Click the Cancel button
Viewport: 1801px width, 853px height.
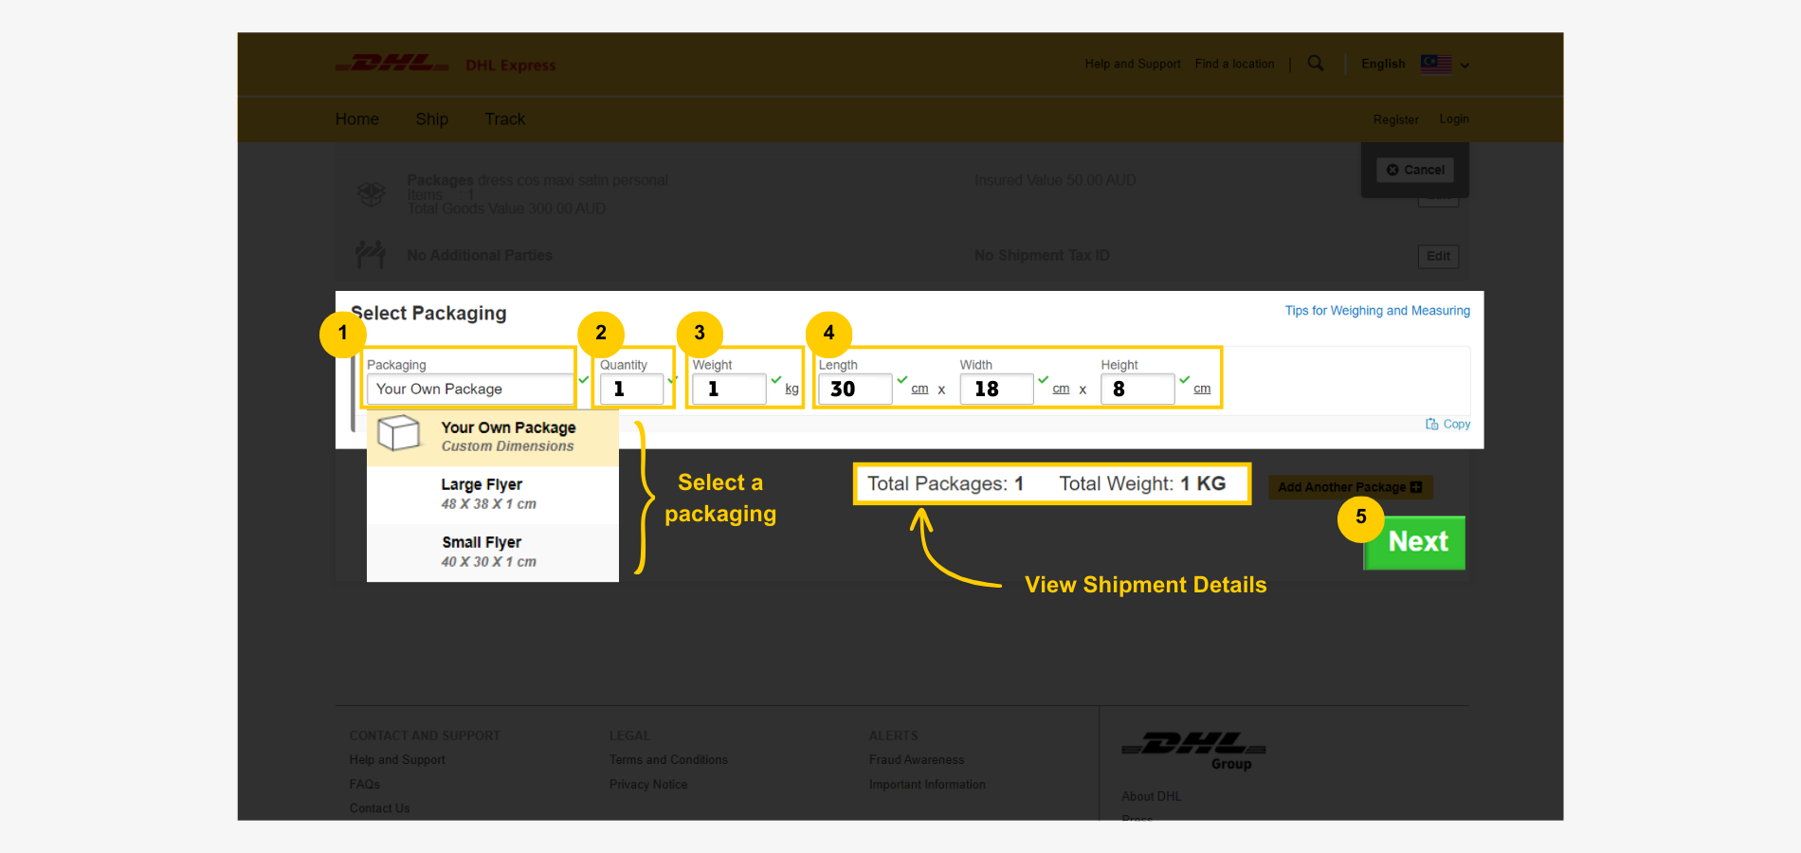(1415, 170)
